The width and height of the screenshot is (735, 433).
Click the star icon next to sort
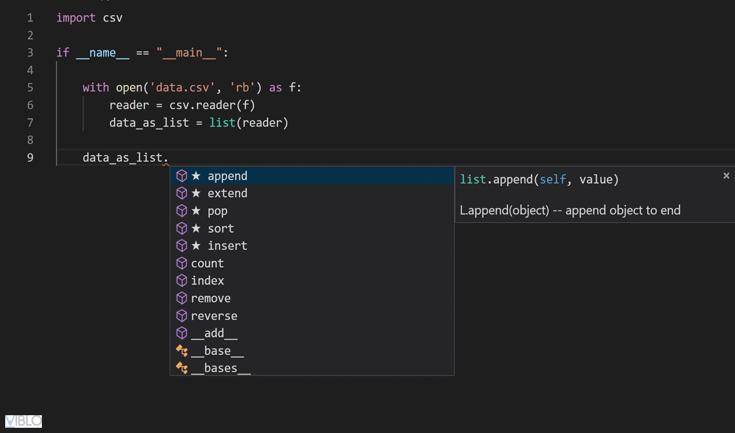196,229
